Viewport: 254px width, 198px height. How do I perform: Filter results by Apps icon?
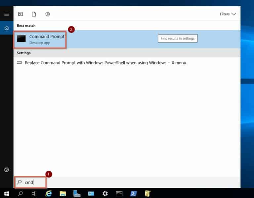(x=20, y=14)
